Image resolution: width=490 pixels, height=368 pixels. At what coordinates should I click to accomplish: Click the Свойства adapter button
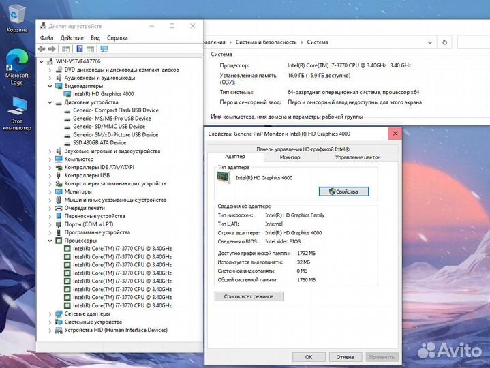point(343,191)
